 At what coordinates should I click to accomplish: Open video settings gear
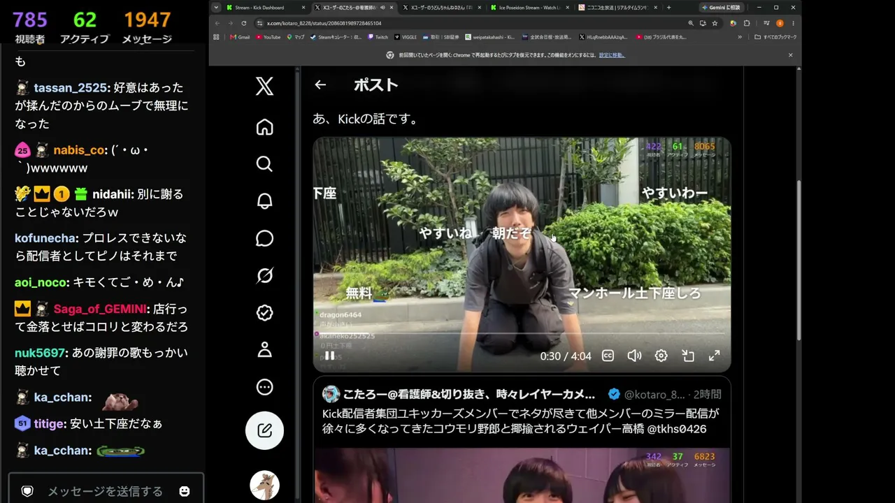pos(661,356)
